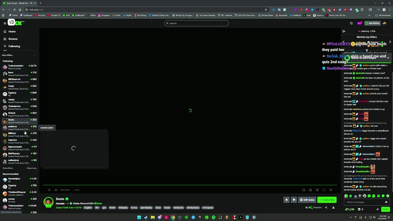
Task: Click Grand Theft Auto V (GTA) category link
Action: 69,207
